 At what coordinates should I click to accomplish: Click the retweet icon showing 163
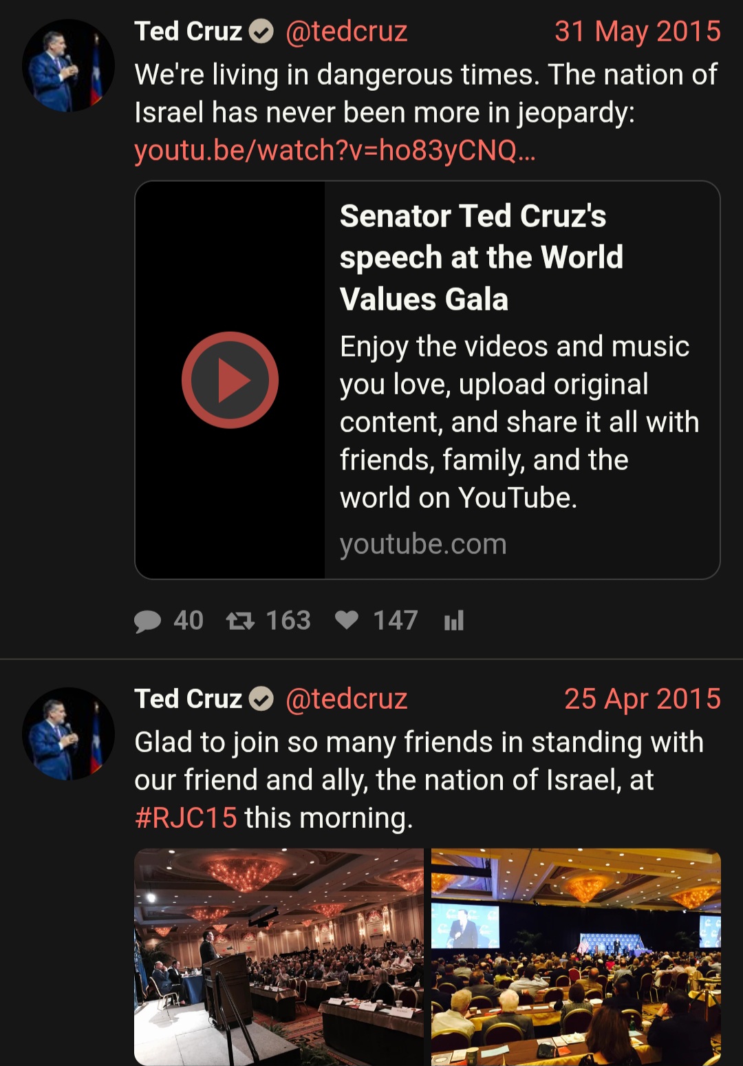240,621
